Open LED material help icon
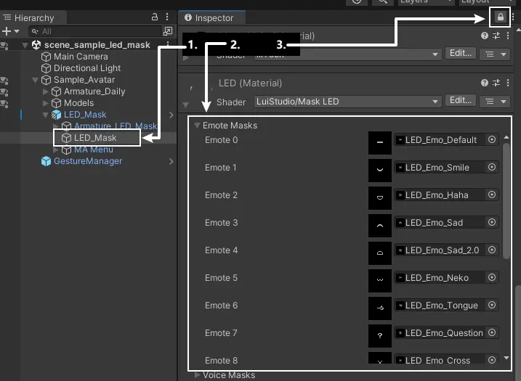Screen dimensions: 521x381 coord(485,83)
